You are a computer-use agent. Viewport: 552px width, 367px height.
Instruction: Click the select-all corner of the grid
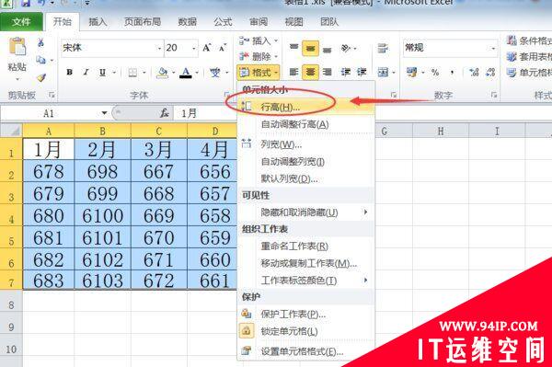pyautogui.click(x=12, y=131)
